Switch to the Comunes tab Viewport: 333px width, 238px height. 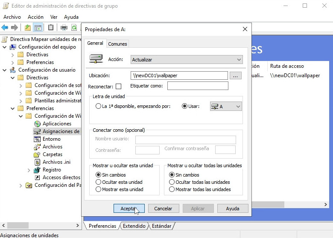117,44
